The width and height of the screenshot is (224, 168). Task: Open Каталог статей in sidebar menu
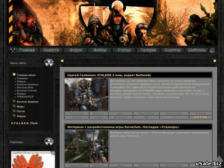[26, 90]
